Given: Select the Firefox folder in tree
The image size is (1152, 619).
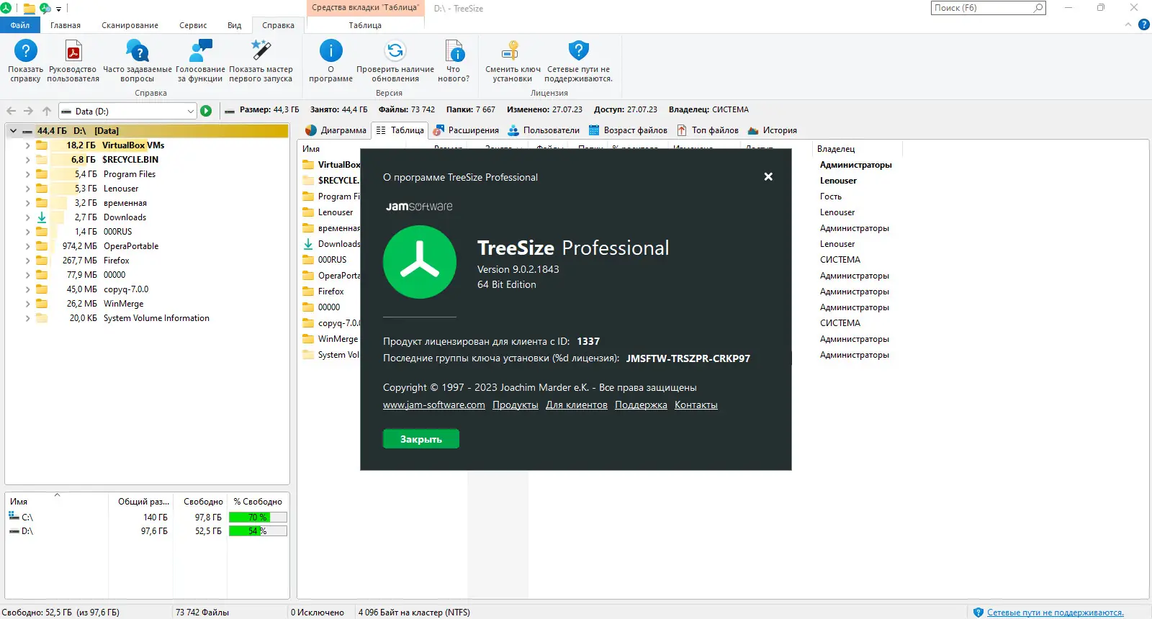Looking at the screenshot, I should click(116, 261).
